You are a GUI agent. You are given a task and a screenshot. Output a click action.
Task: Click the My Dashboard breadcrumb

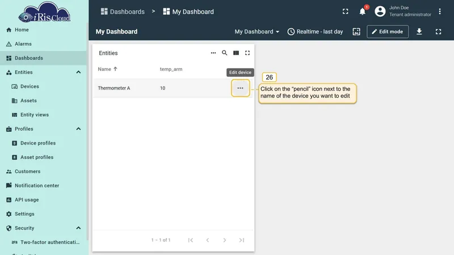pos(188,11)
